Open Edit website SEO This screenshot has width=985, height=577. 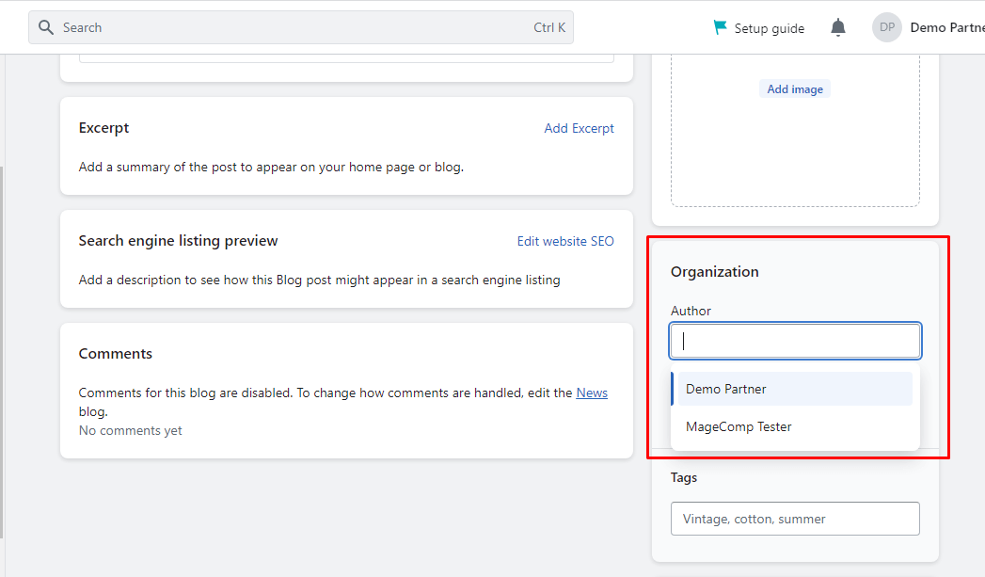coord(565,241)
